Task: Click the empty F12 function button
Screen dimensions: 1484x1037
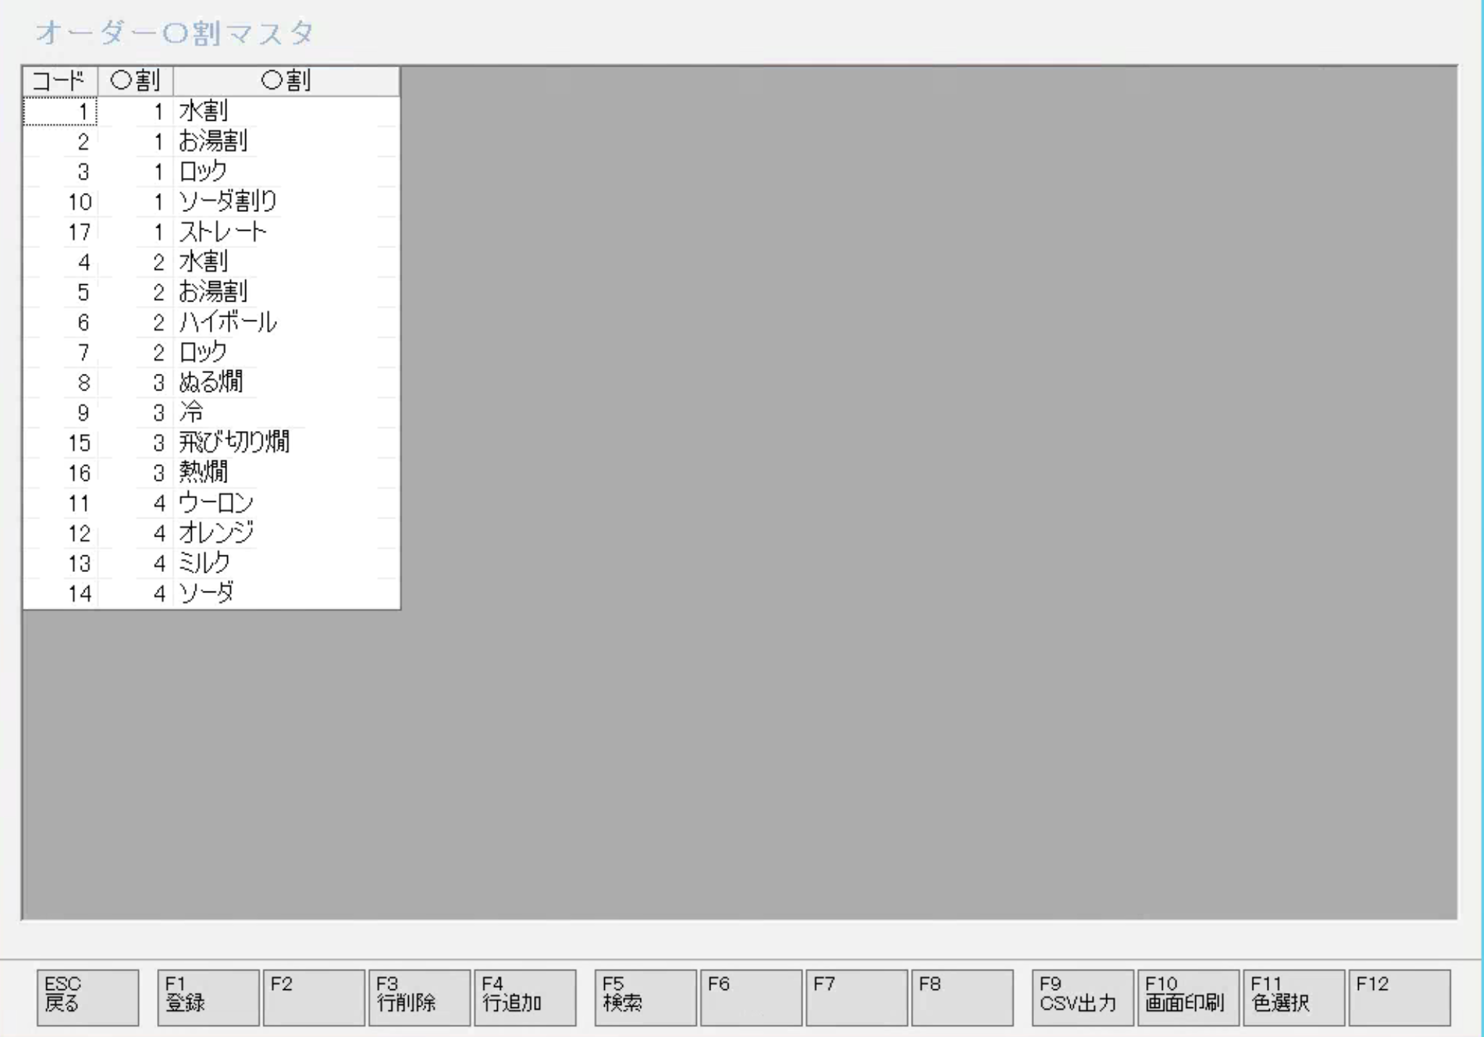Action: tap(1399, 997)
